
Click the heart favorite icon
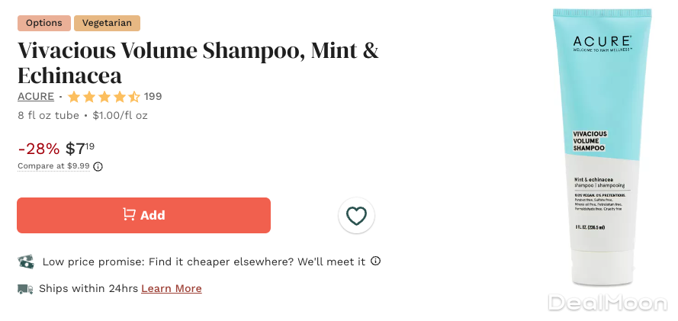pos(356,216)
